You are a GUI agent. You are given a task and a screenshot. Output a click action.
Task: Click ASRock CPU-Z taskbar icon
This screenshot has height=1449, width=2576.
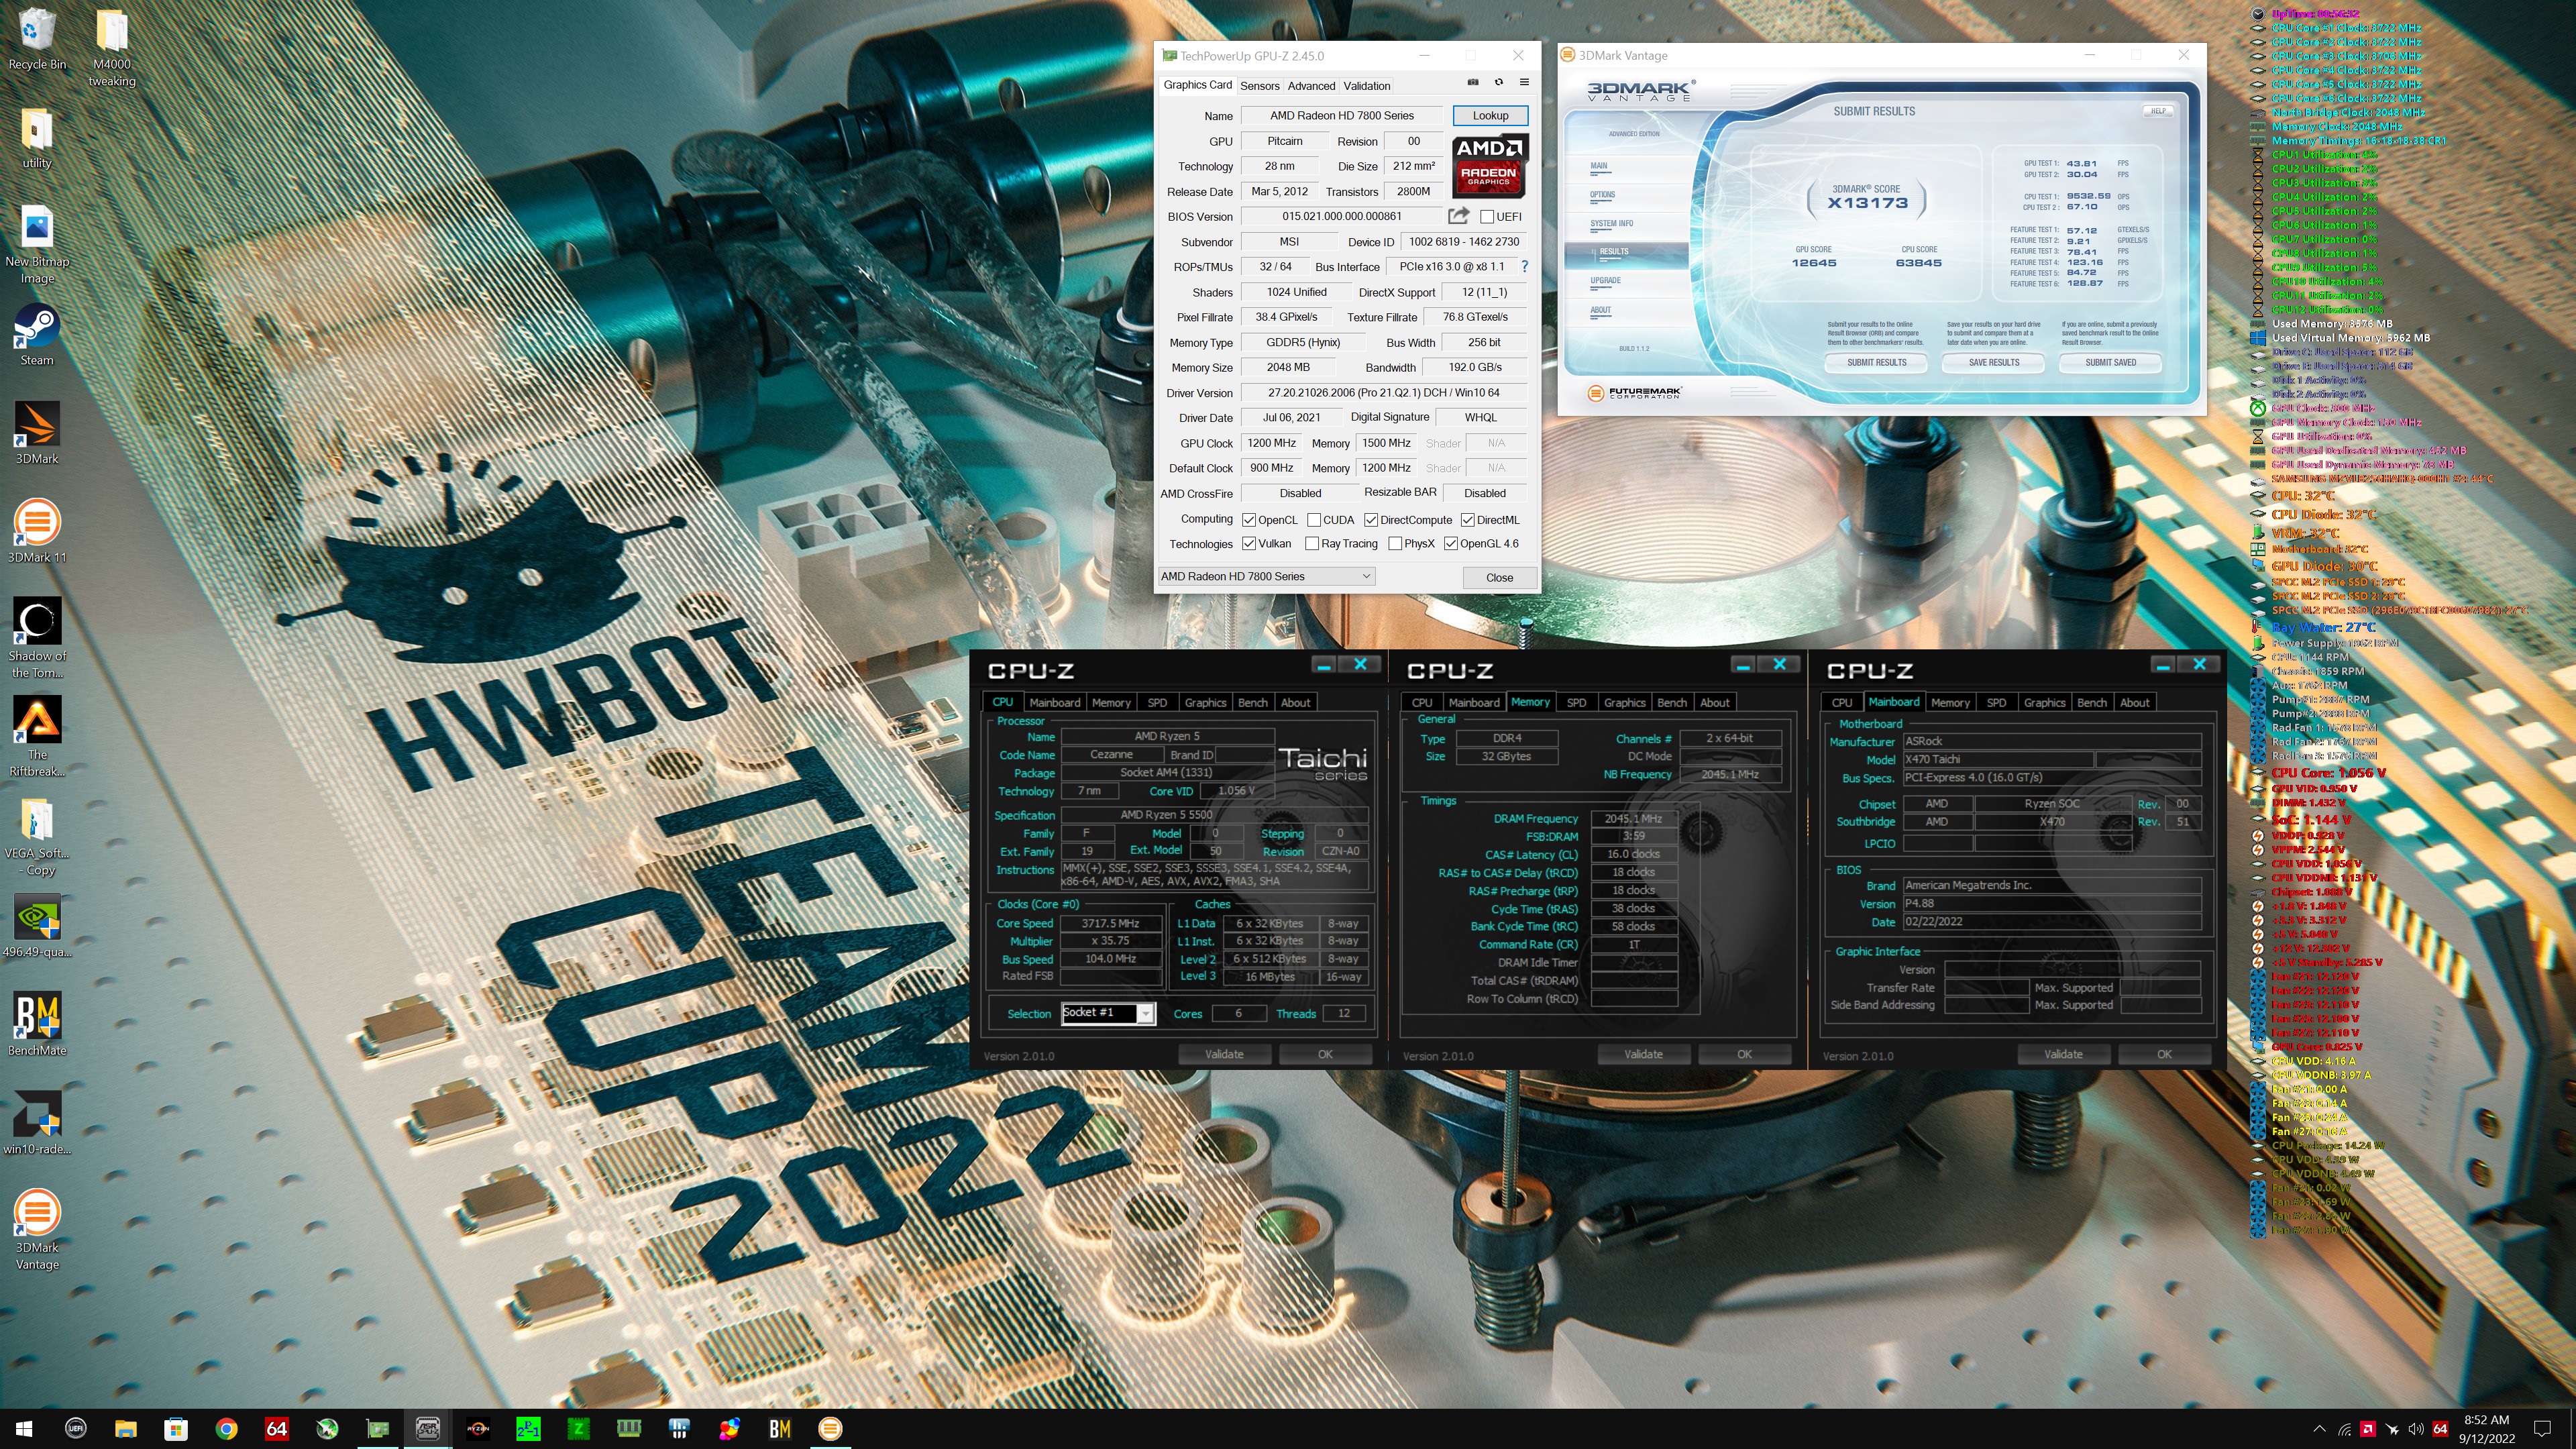[x=428, y=1428]
